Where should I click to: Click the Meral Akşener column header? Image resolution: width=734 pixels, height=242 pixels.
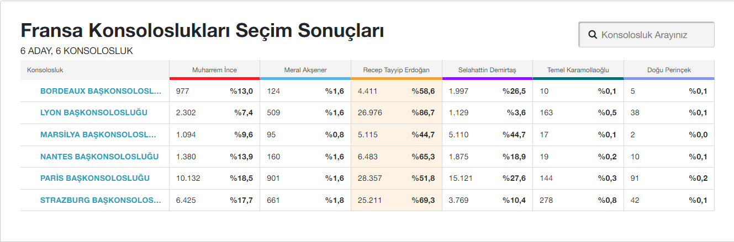click(305, 70)
